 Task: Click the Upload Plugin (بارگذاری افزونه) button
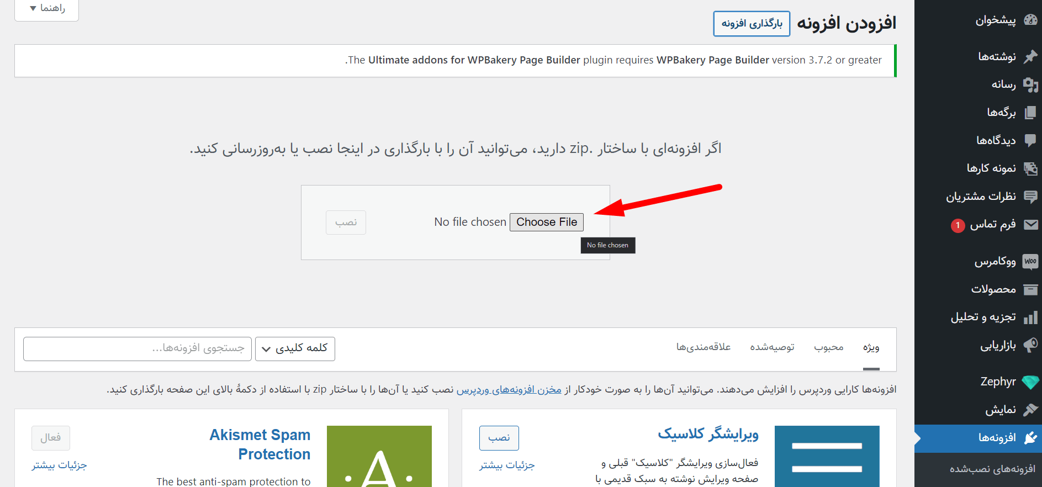(x=752, y=24)
